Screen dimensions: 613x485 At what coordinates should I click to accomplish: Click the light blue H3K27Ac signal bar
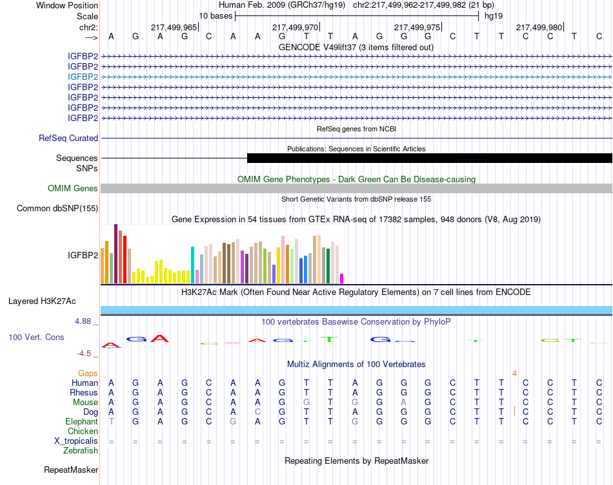(356, 310)
